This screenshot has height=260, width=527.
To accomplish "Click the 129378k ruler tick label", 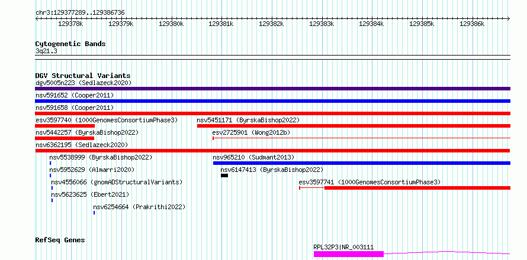I will pyautogui.click(x=70, y=24).
